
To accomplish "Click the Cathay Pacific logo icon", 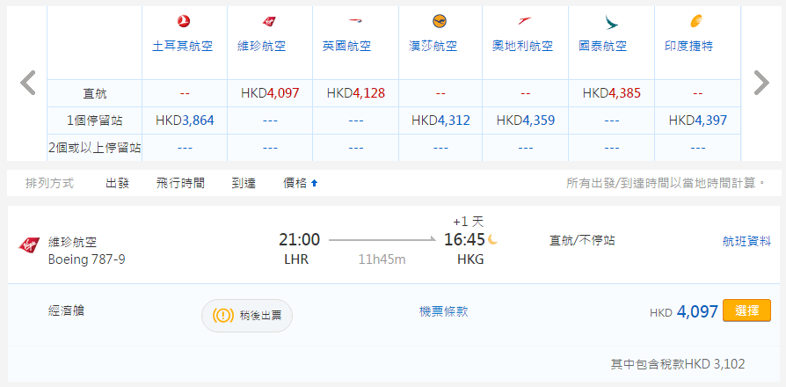I will tap(610, 21).
